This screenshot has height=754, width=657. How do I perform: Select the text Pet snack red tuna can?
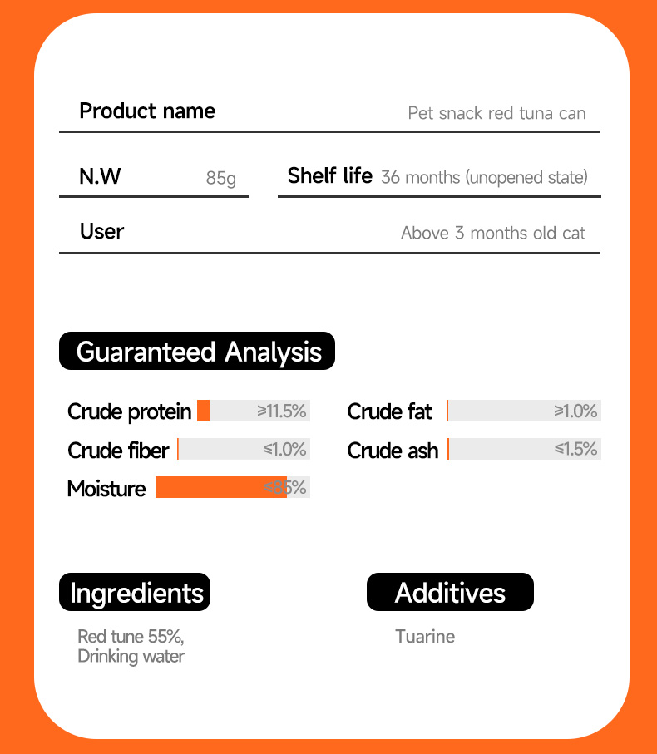pyautogui.click(x=496, y=114)
